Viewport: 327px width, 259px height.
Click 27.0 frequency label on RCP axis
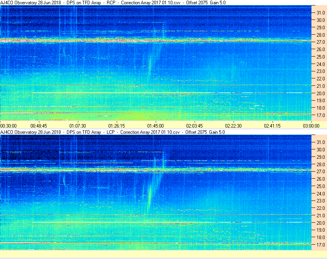321,42
